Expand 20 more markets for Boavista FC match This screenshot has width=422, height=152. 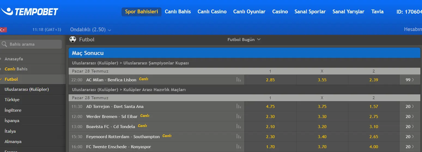tap(410, 126)
